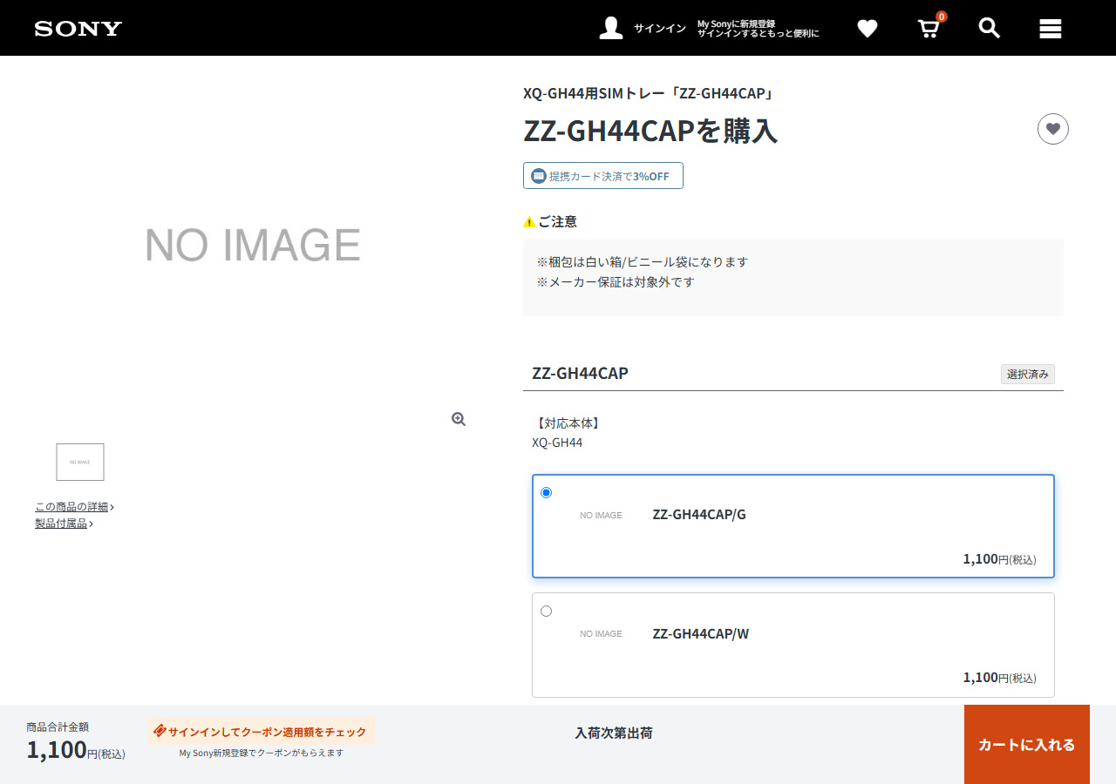Click the 選択済み label
This screenshot has width=1116, height=784.
pos(1028,374)
